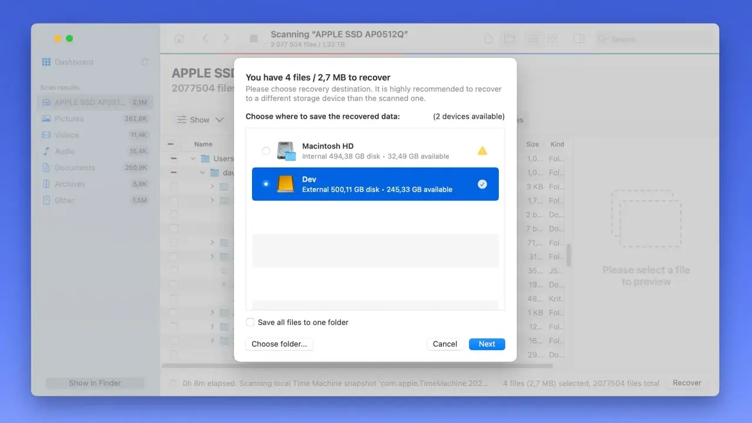Open the Show filter dropdown
752x423 pixels.
click(x=201, y=120)
